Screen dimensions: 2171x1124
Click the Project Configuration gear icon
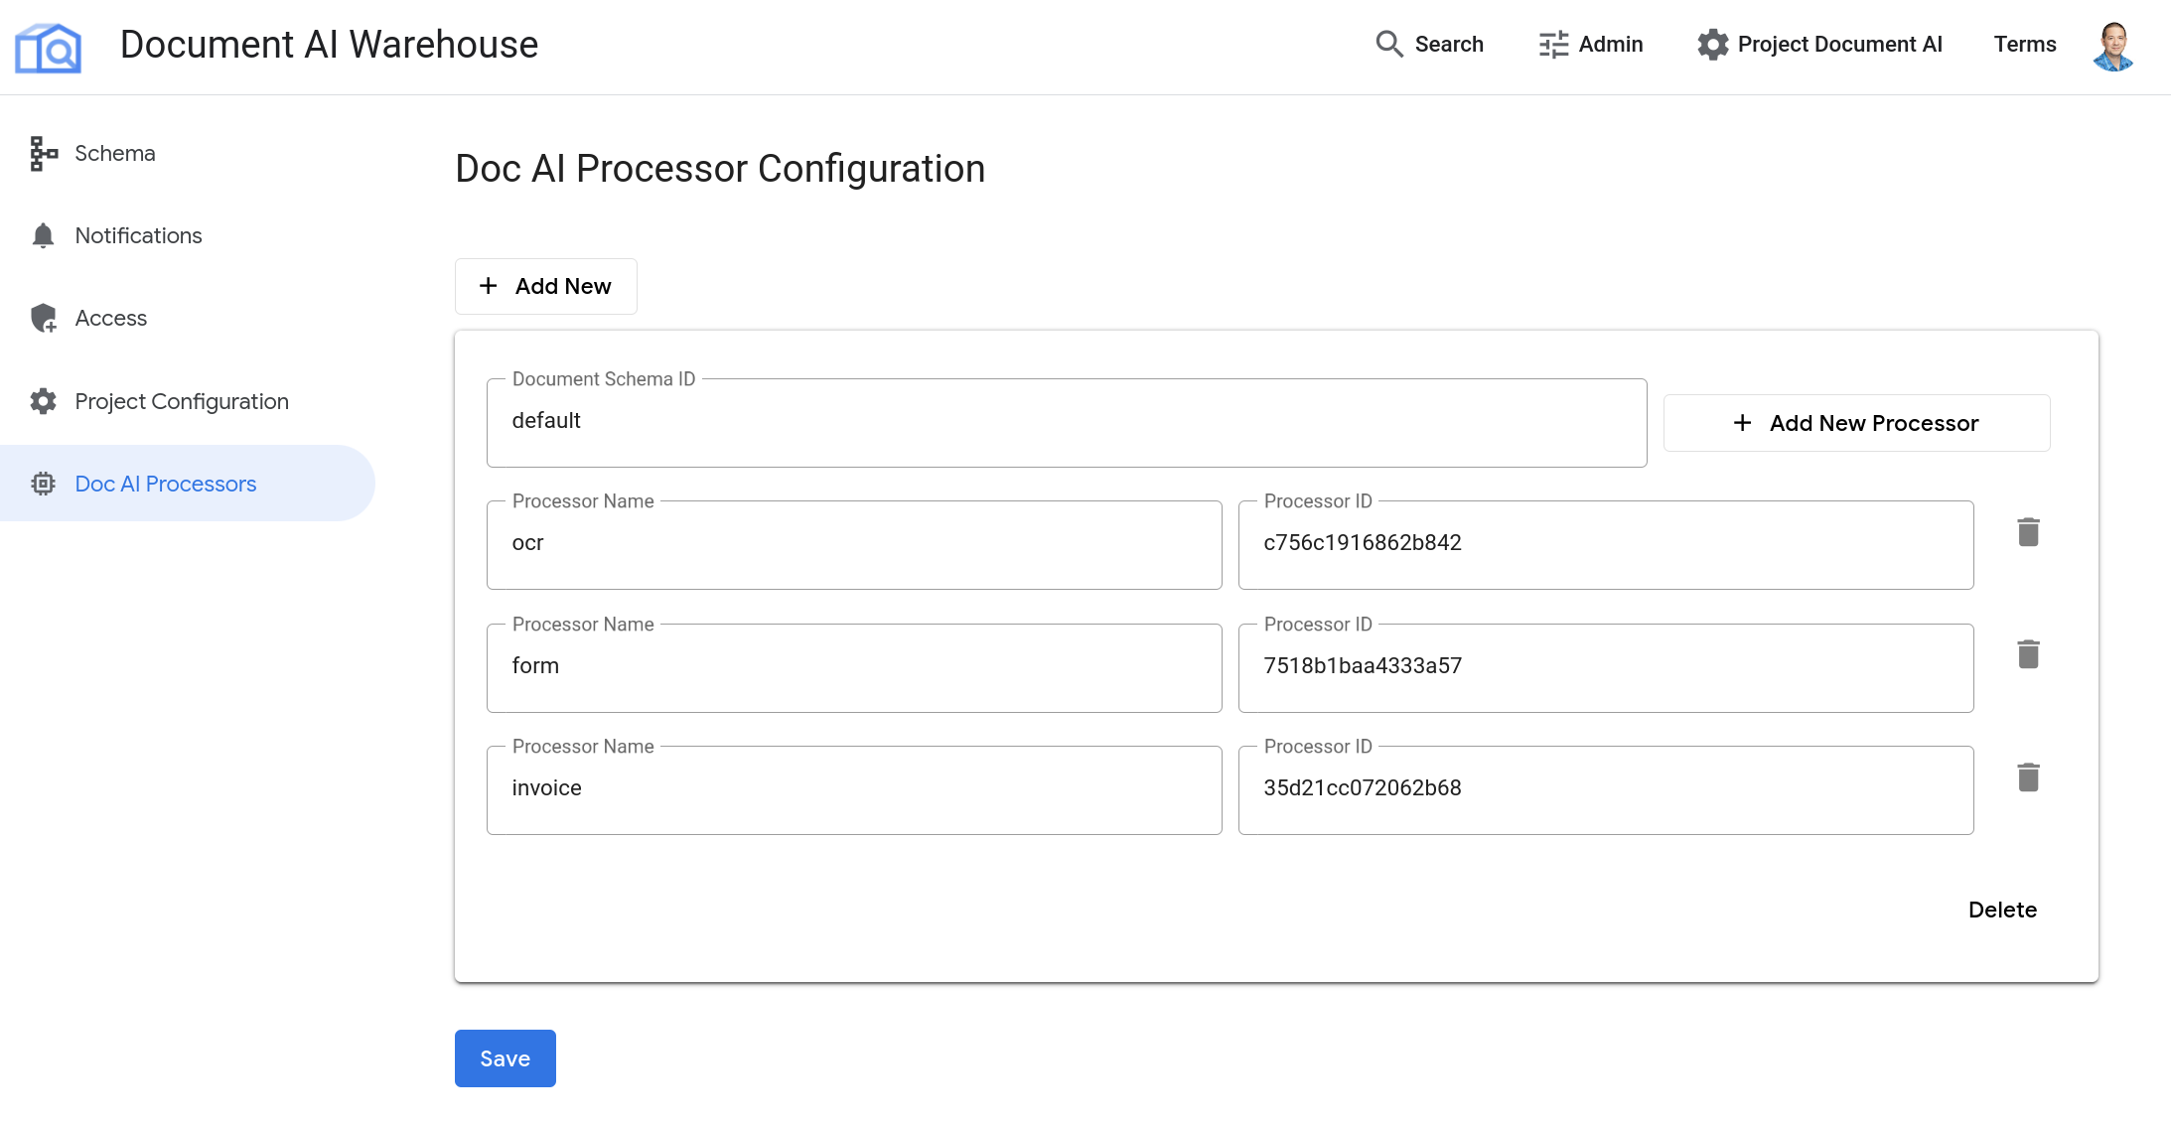tap(42, 400)
